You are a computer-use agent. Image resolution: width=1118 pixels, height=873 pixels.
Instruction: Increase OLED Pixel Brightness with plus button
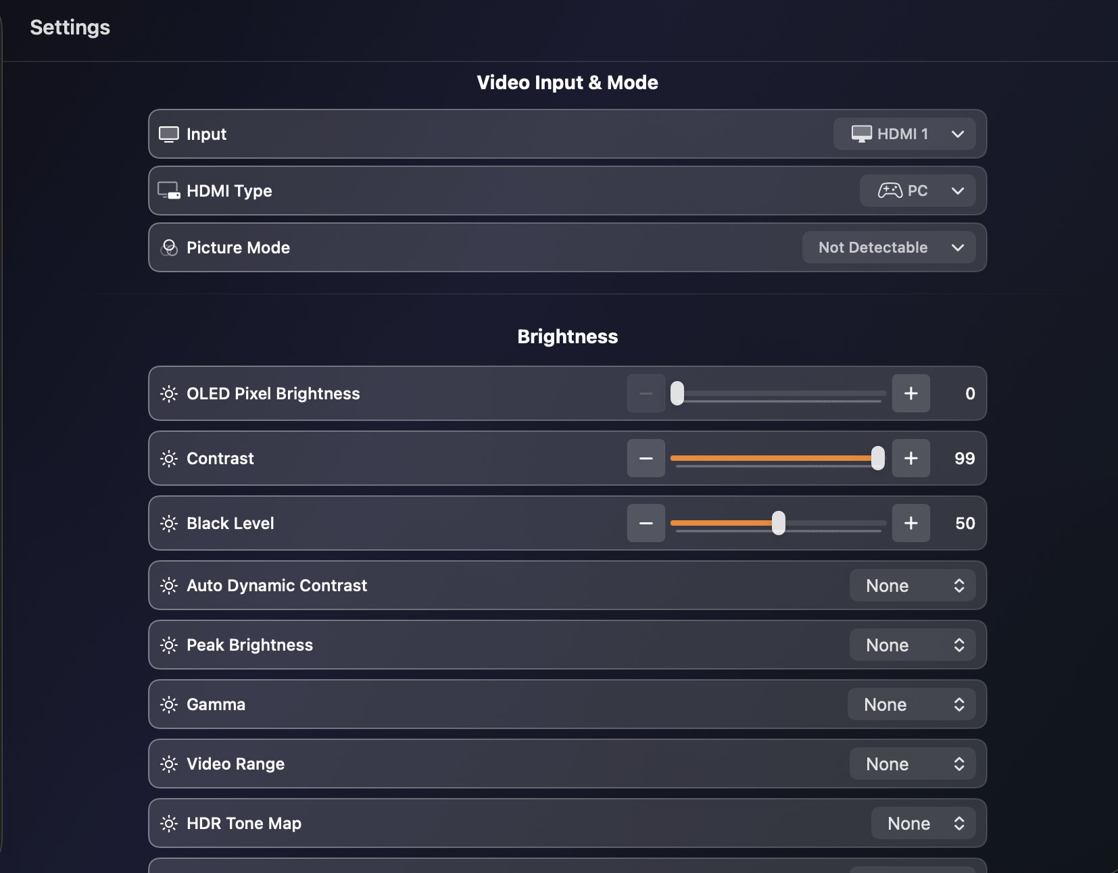coord(910,393)
